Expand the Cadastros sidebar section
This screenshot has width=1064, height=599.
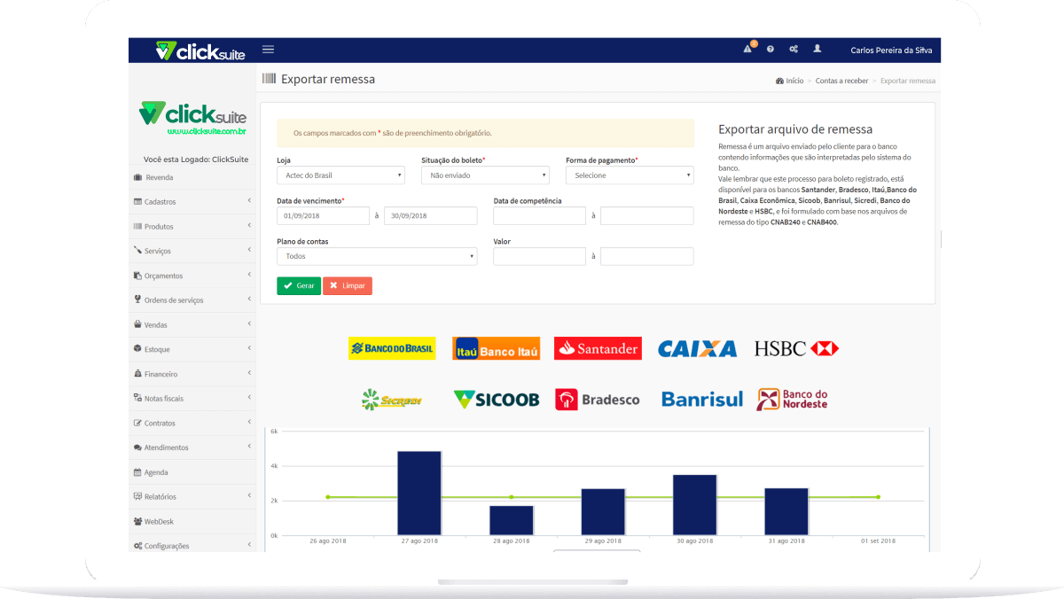click(192, 202)
